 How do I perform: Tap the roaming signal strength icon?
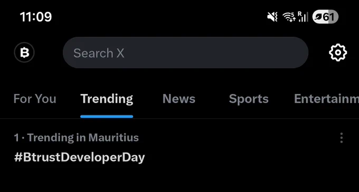pyautogui.click(x=303, y=17)
